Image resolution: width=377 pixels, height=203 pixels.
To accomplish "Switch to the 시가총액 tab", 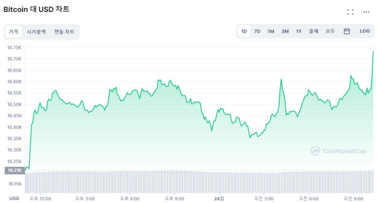I will click(36, 32).
